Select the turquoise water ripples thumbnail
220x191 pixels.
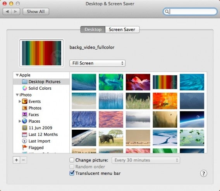pos(192,82)
